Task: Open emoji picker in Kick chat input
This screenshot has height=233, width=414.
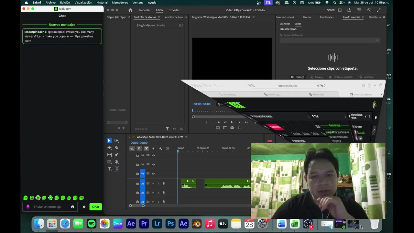Action: [72, 207]
